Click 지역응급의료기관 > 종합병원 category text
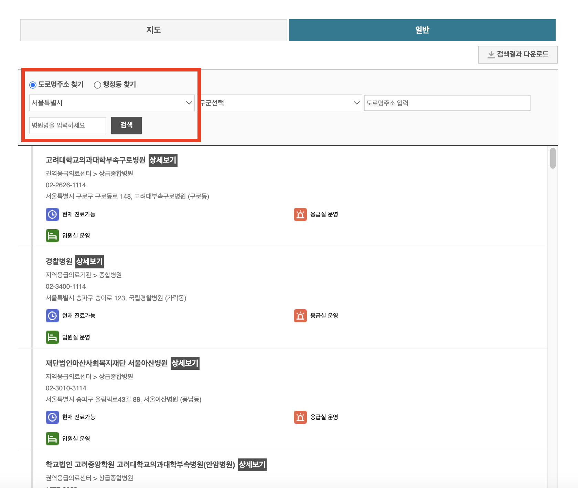The width and height of the screenshot is (578, 488). pos(84,275)
